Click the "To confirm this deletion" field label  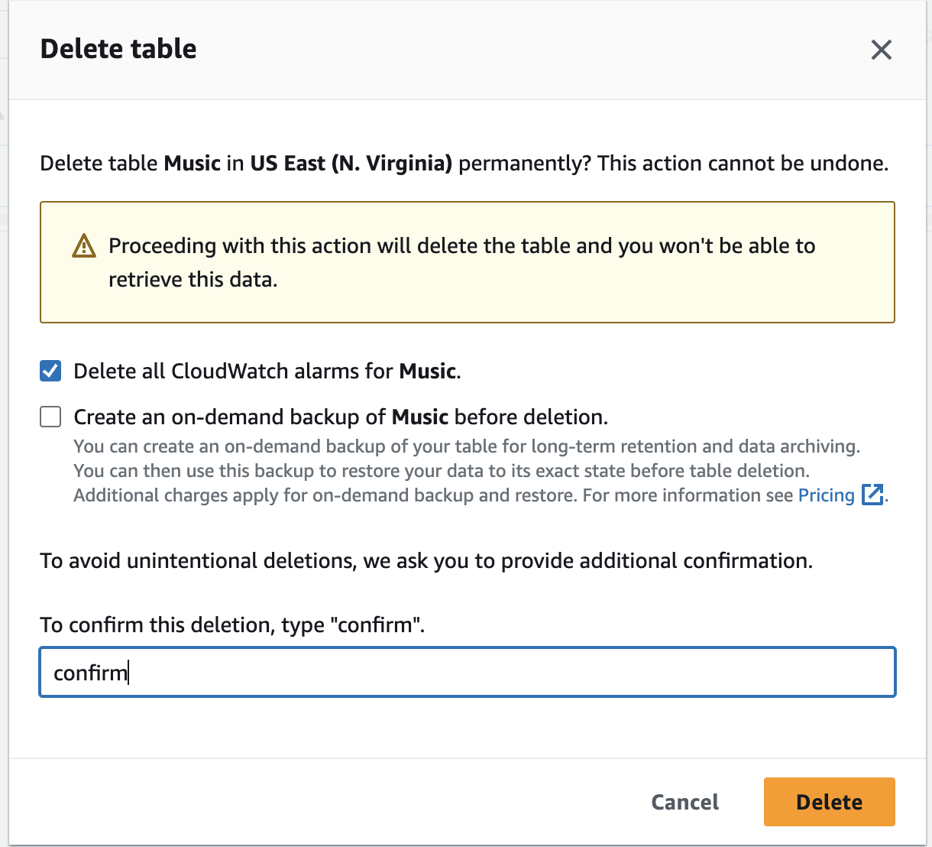coord(231,625)
